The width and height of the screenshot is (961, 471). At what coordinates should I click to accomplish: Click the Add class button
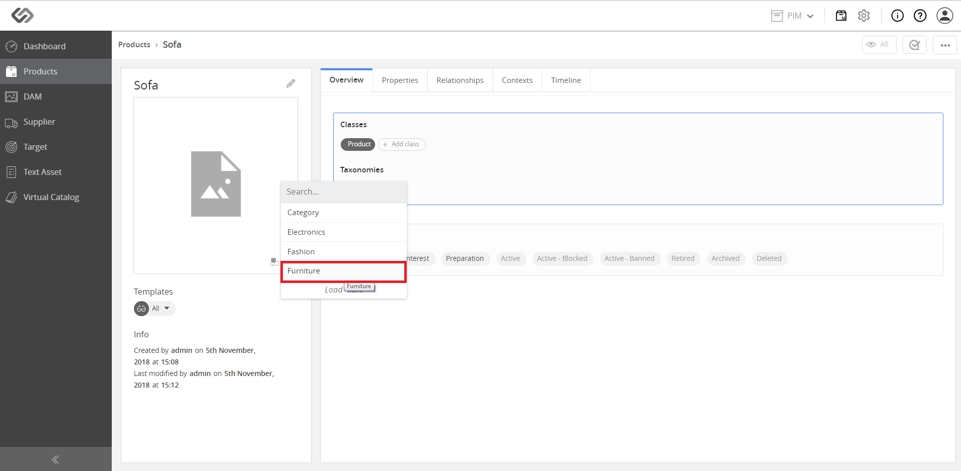402,144
